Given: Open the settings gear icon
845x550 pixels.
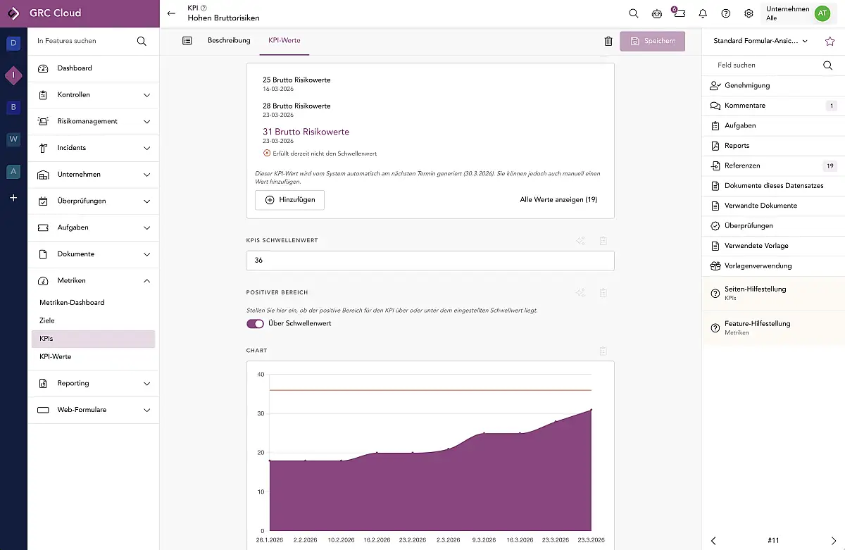Looking at the screenshot, I should [x=749, y=13].
